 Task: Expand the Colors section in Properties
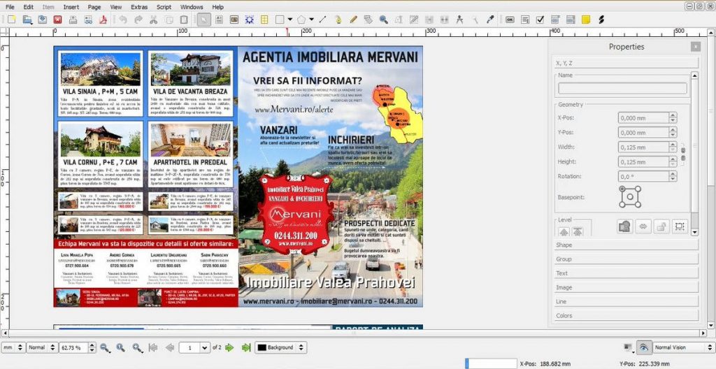tap(564, 316)
